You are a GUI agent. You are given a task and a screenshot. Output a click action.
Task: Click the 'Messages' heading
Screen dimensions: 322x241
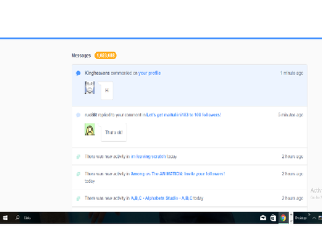click(x=81, y=56)
